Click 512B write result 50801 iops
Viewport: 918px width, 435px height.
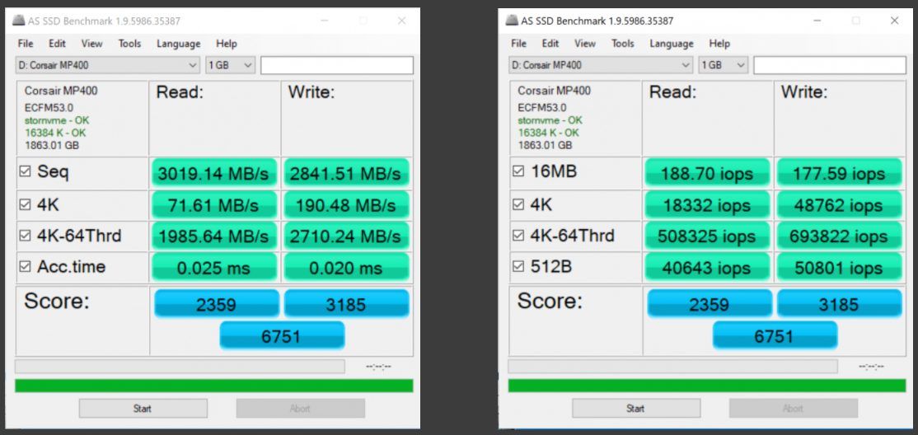coord(839,268)
